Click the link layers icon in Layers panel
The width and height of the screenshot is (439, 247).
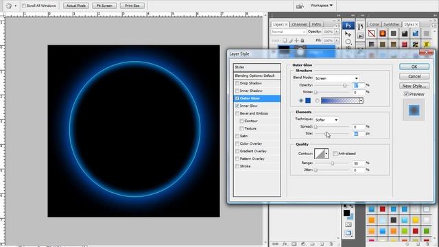pos(276,244)
